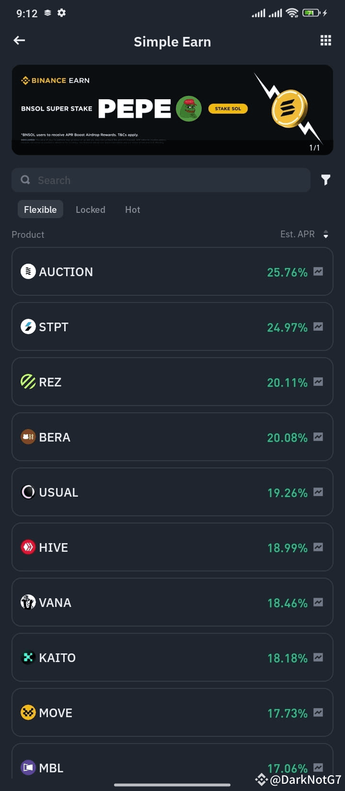Sort list by Est. APR arrows
The width and height of the screenshot is (345, 791).
click(326, 234)
